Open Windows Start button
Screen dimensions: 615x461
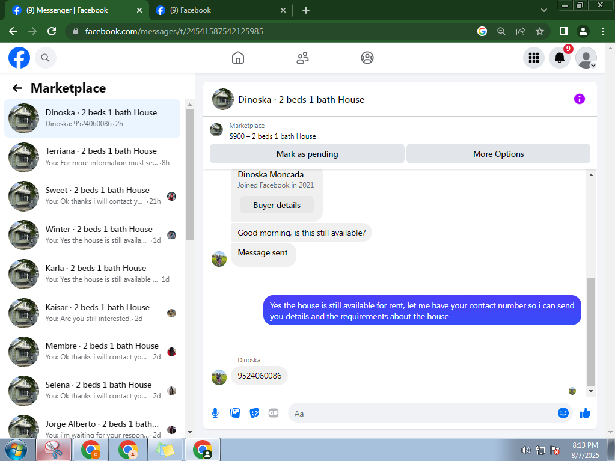pyautogui.click(x=16, y=450)
